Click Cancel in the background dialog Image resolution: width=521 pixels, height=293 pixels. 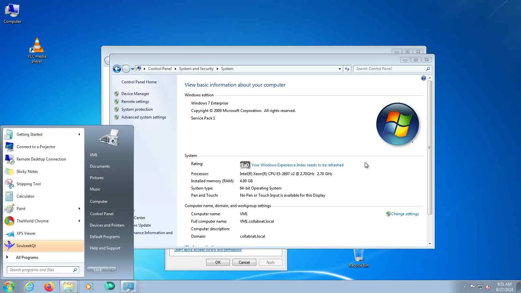(x=244, y=262)
